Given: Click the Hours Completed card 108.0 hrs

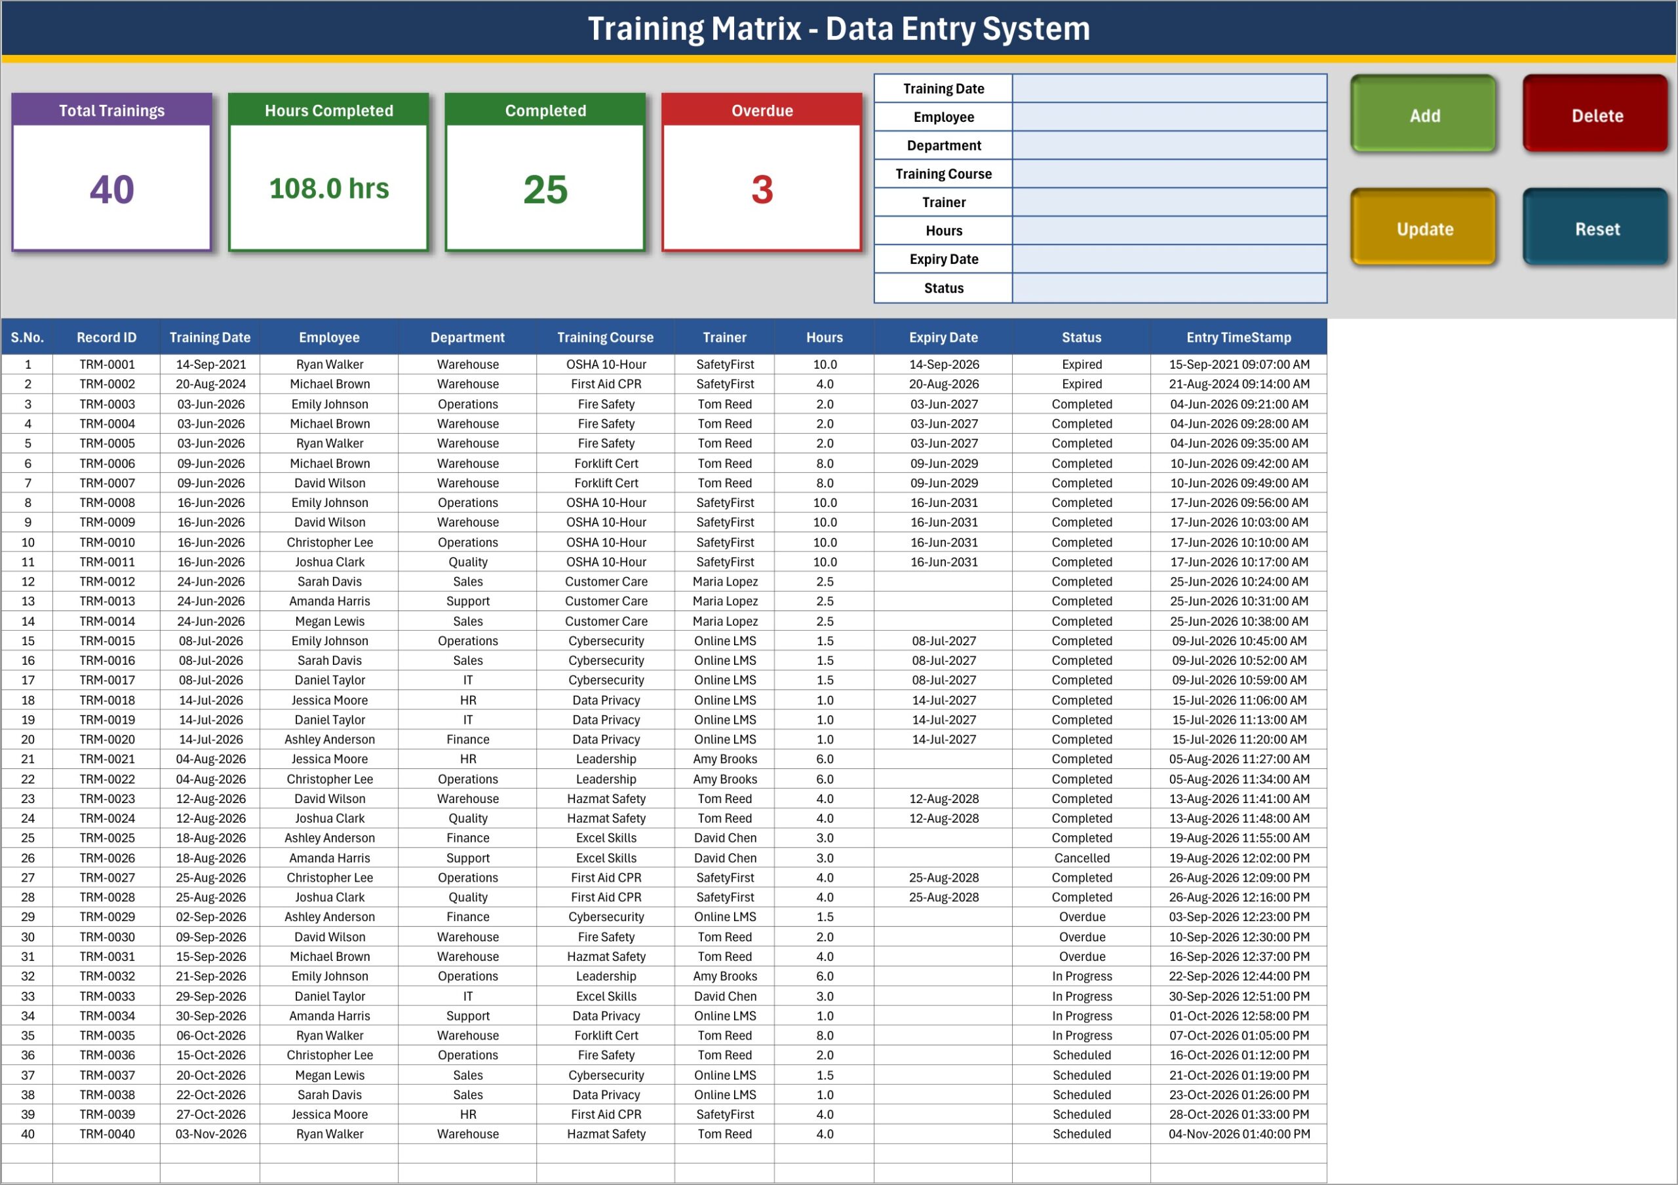Looking at the screenshot, I should click(x=329, y=189).
